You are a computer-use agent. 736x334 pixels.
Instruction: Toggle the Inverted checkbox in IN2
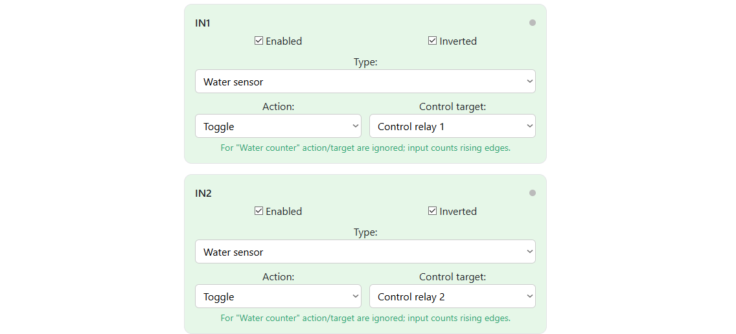tap(432, 211)
